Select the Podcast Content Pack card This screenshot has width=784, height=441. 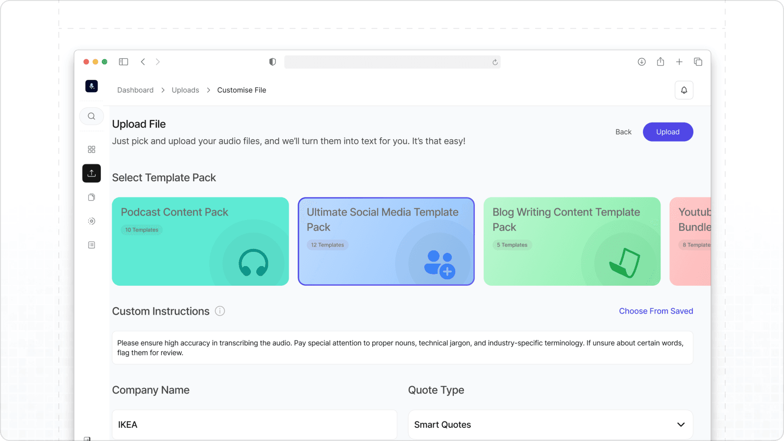(x=200, y=242)
